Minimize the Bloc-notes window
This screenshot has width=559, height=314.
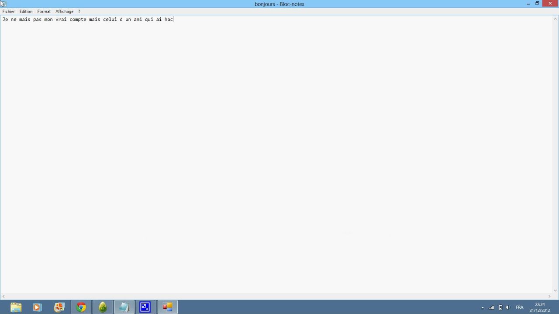[528, 3]
